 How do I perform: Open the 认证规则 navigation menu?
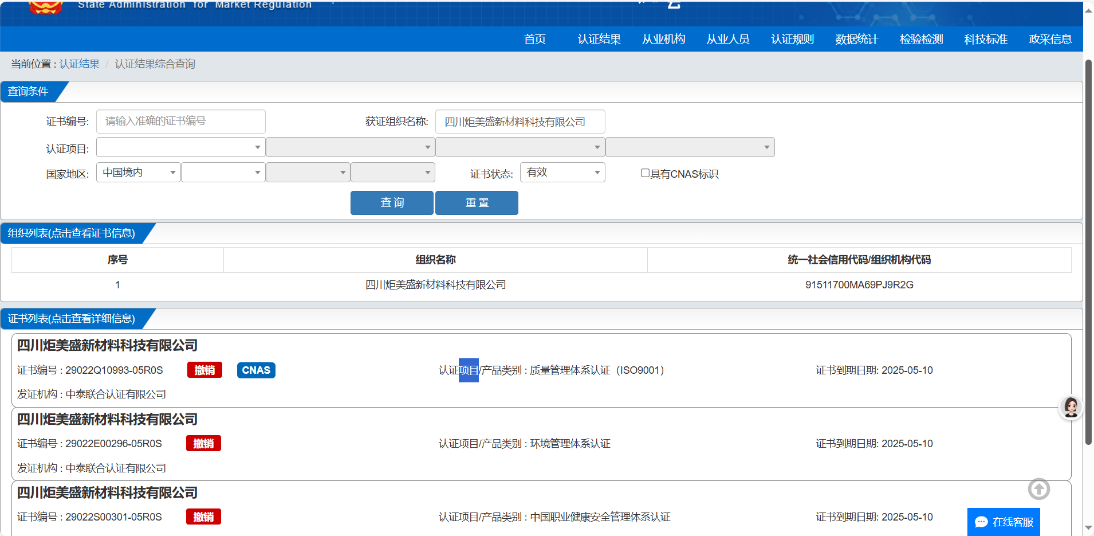click(x=792, y=39)
